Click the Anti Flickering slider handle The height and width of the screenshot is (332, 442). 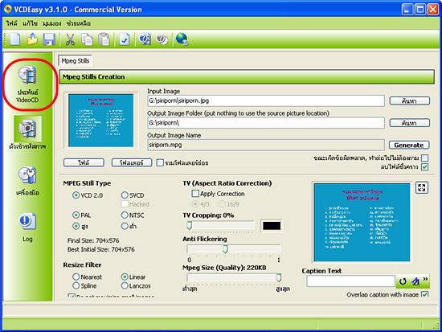click(225, 249)
